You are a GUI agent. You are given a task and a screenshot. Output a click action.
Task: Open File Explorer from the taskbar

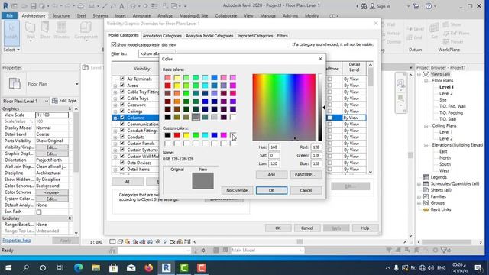coord(96,268)
